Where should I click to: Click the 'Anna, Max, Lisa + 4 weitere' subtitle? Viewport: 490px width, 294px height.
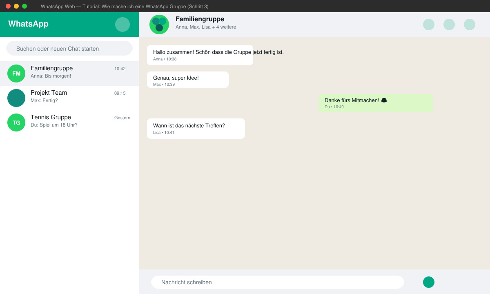(206, 27)
